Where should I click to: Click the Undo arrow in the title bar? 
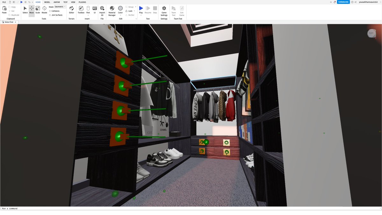pyautogui.click(x=29, y=2)
